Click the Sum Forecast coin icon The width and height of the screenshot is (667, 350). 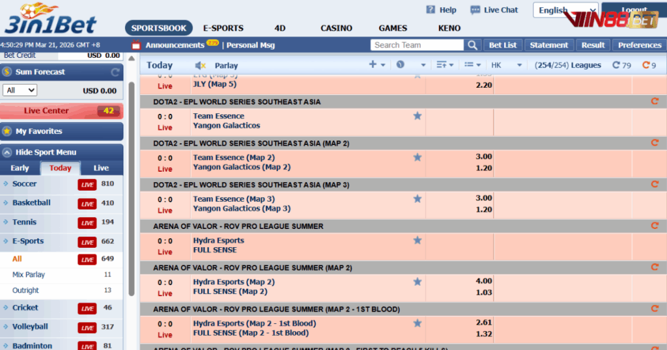coord(7,72)
